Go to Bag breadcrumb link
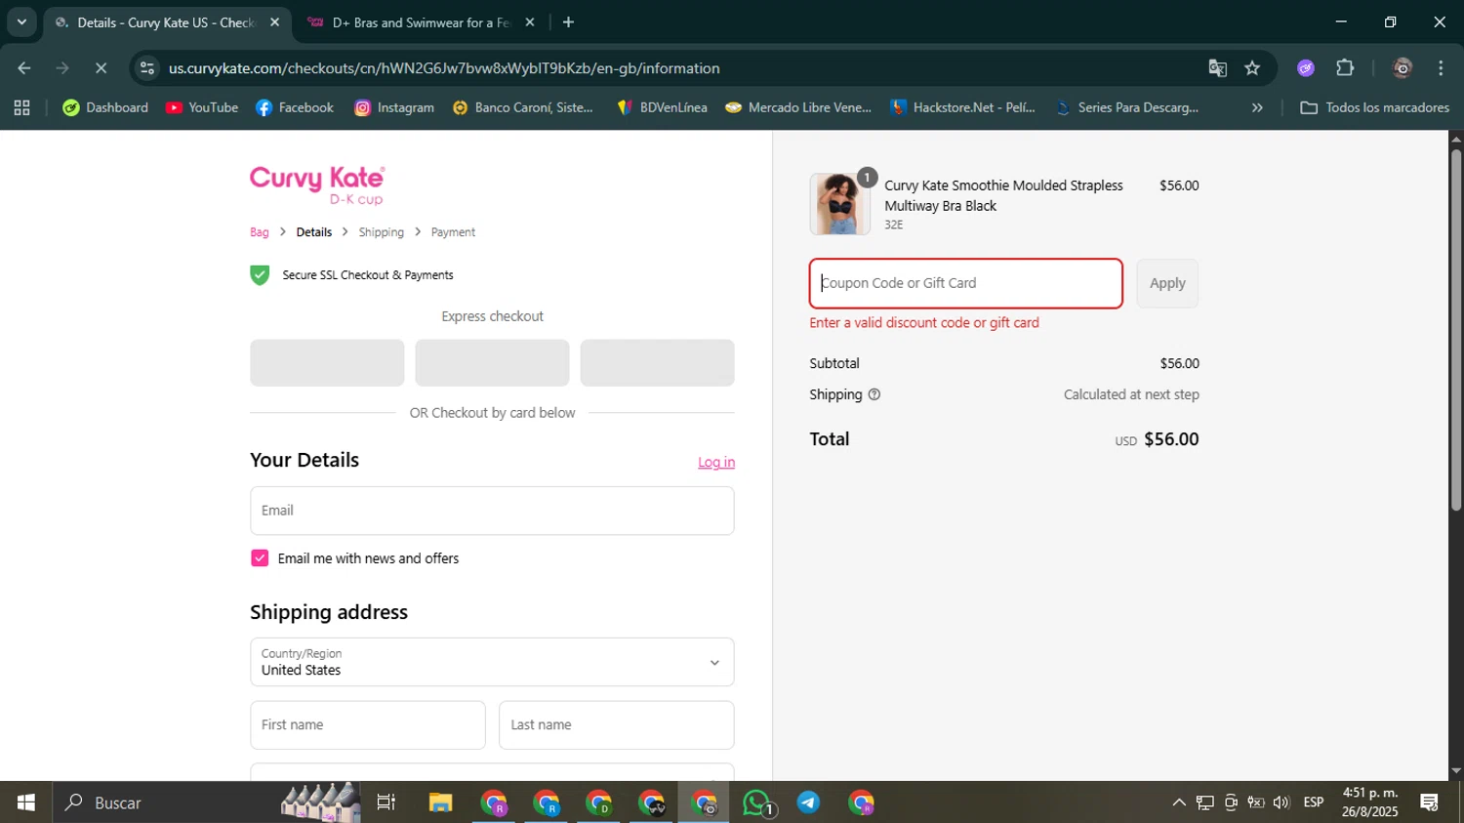Image resolution: width=1464 pixels, height=823 pixels. click(x=259, y=232)
